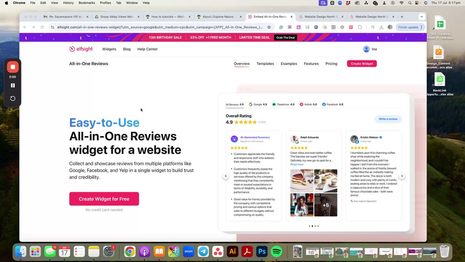
Task: Click Grab The Deal button
Action: point(286,37)
